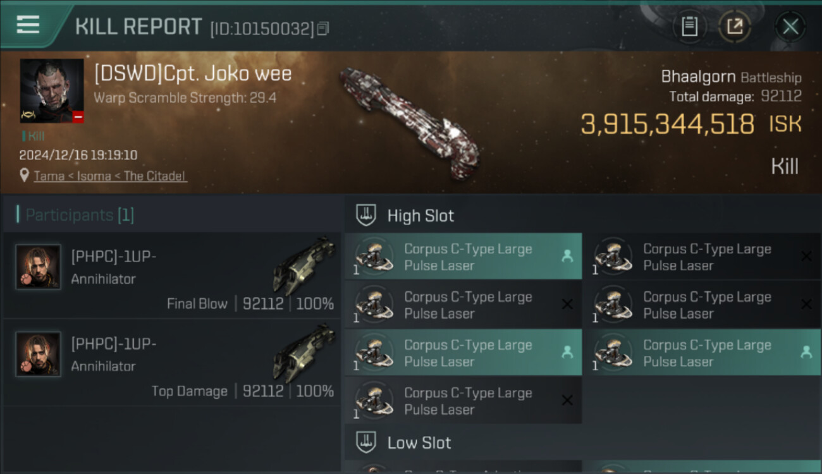
Task: Click the clipboard report icon in header
Action: pos(689,27)
